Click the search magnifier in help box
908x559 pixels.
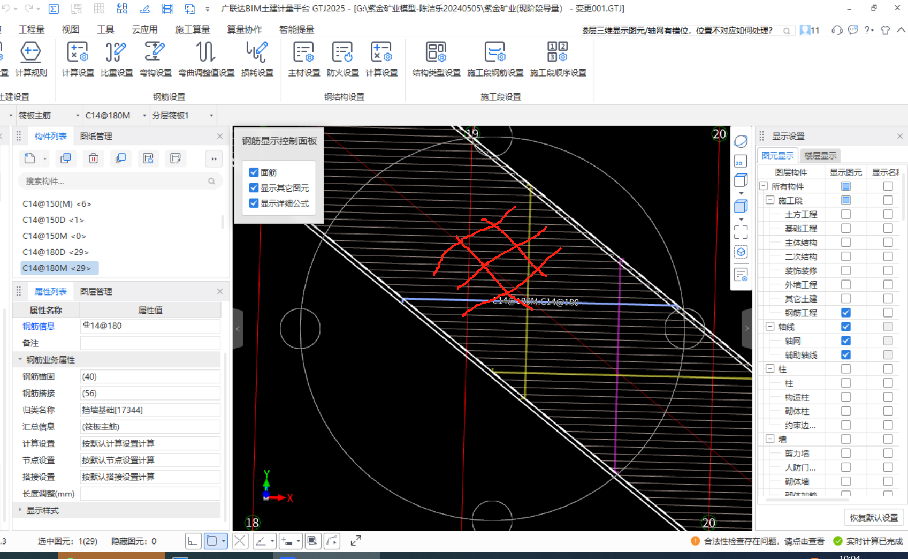click(787, 31)
